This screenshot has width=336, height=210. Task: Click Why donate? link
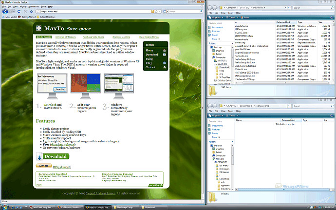tap(62, 167)
